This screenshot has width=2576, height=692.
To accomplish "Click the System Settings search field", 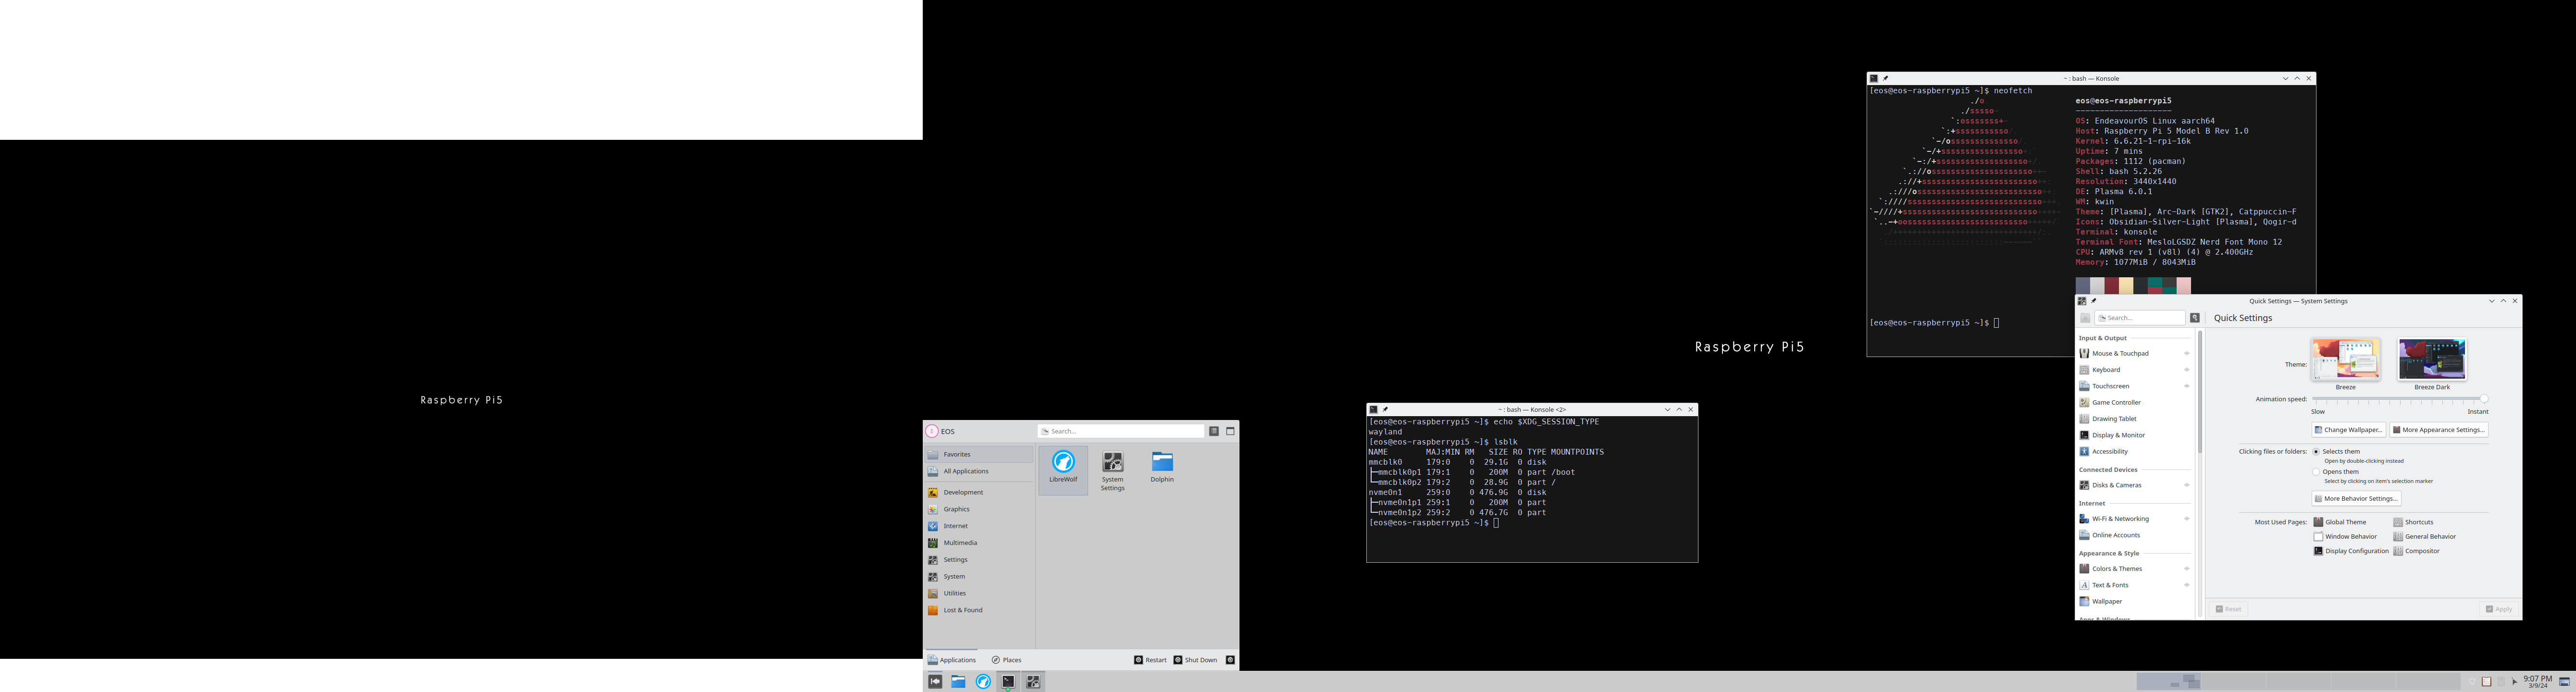I will click(2140, 318).
